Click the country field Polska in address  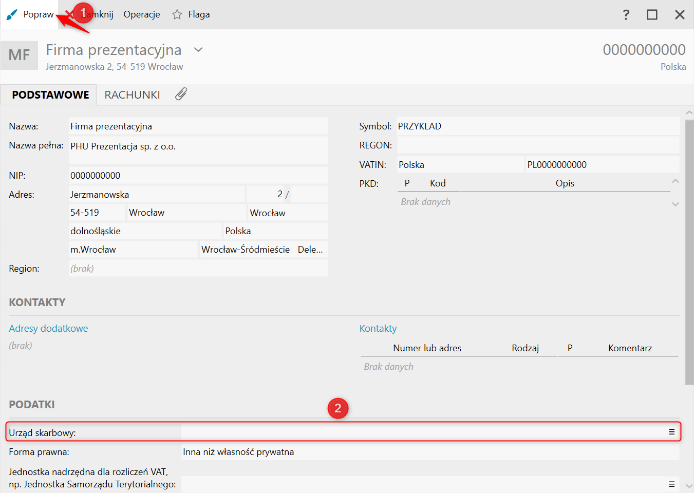[x=276, y=231]
